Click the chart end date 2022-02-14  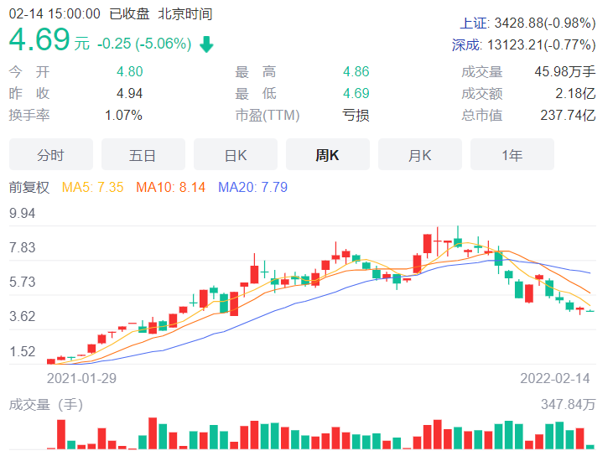555,378
